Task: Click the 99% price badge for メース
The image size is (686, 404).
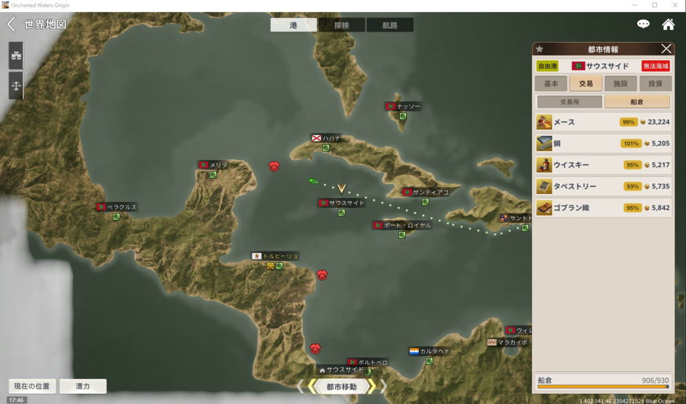Action: (x=628, y=122)
